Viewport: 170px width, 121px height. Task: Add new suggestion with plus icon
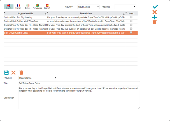[x=155, y=17]
